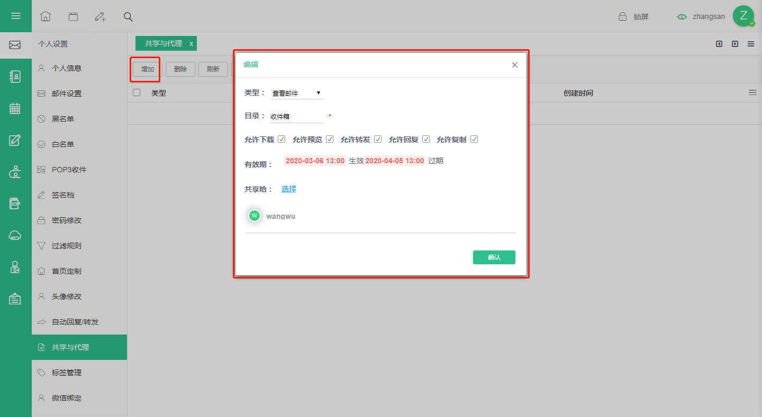
Task: Open Mail module in left green sidebar
Action: 15,45
